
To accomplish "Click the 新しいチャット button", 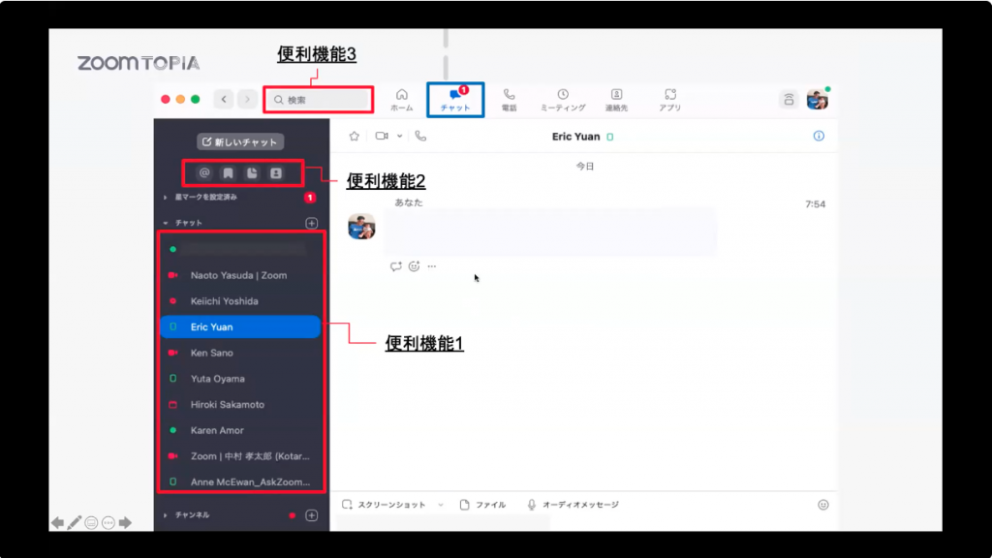I will point(240,142).
